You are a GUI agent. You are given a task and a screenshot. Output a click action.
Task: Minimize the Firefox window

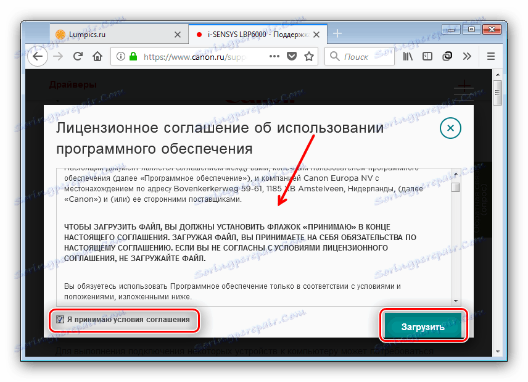click(x=451, y=30)
